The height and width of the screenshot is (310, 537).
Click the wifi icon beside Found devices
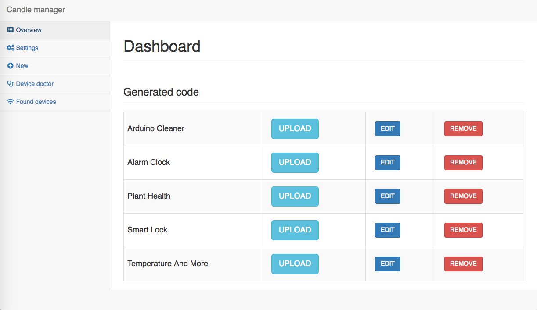point(11,102)
